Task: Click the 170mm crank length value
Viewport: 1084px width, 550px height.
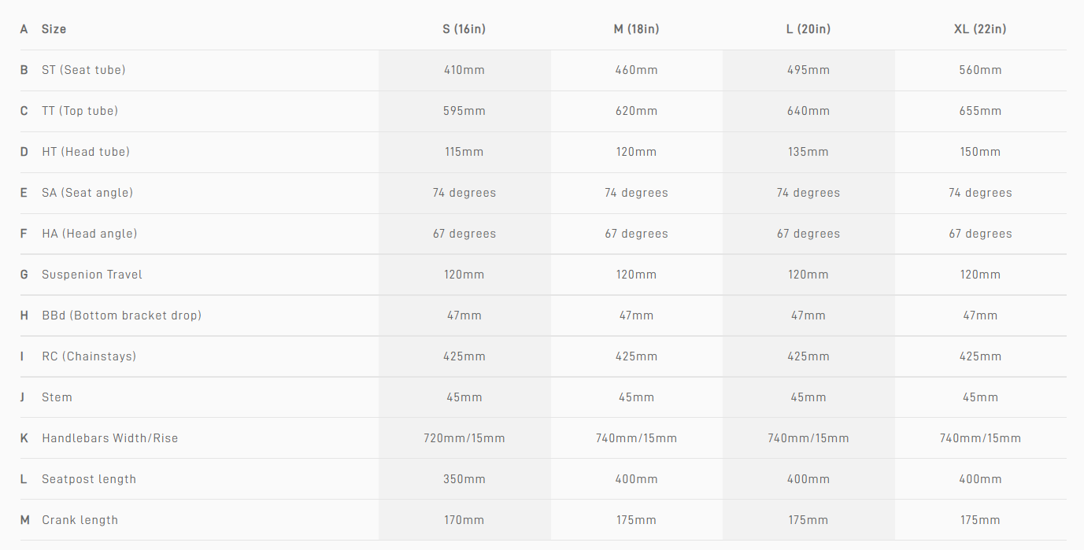Action: click(x=464, y=520)
